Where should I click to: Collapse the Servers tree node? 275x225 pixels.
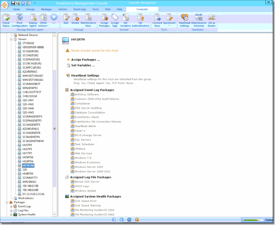11,39
